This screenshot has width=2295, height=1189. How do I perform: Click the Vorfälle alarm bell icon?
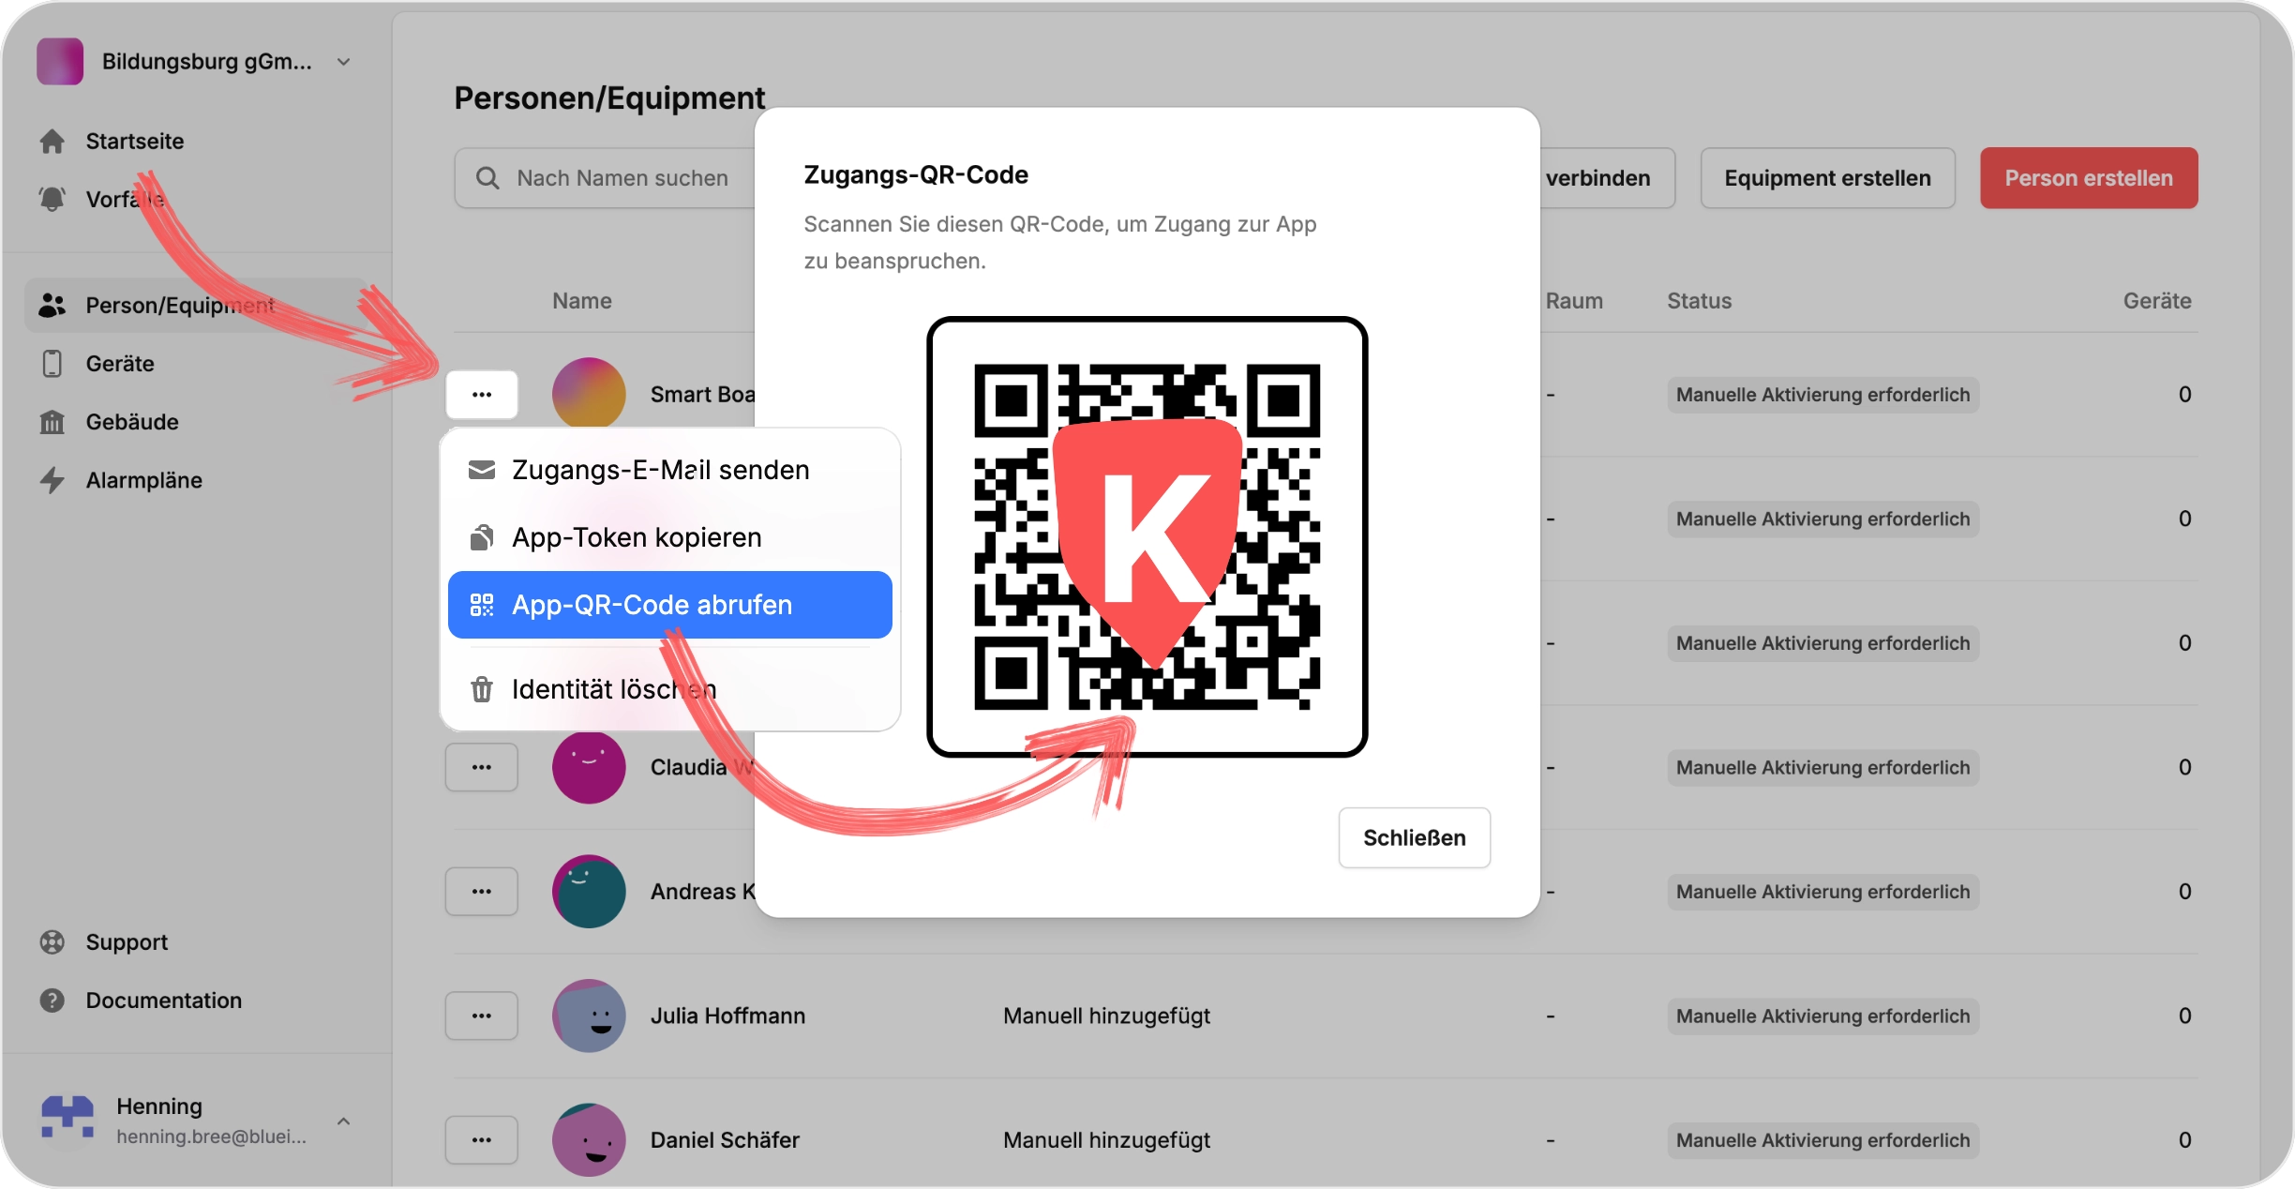click(x=52, y=199)
